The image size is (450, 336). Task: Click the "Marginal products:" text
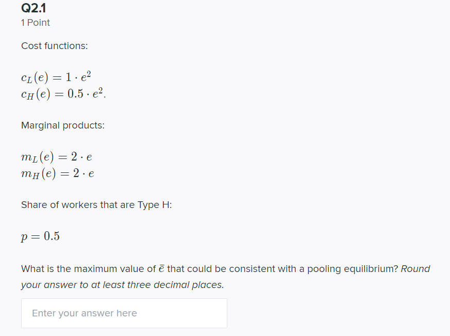point(63,125)
